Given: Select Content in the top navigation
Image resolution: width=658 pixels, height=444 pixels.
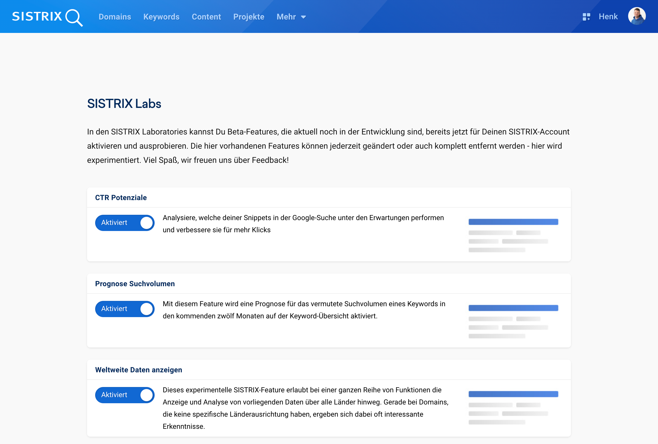Looking at the screenshot, I should click(x=206, y=17).
